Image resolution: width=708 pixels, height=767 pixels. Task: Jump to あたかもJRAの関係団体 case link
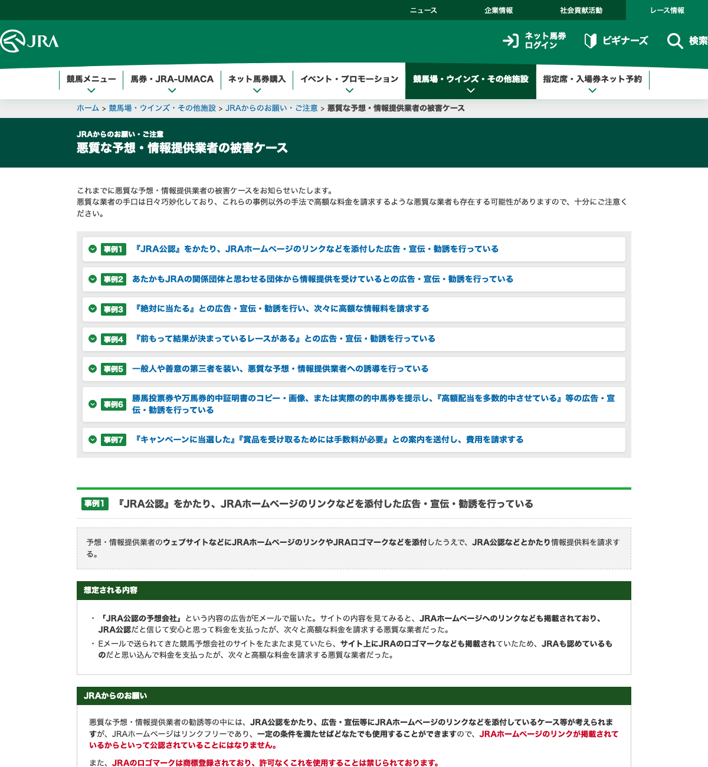[323, 279]
